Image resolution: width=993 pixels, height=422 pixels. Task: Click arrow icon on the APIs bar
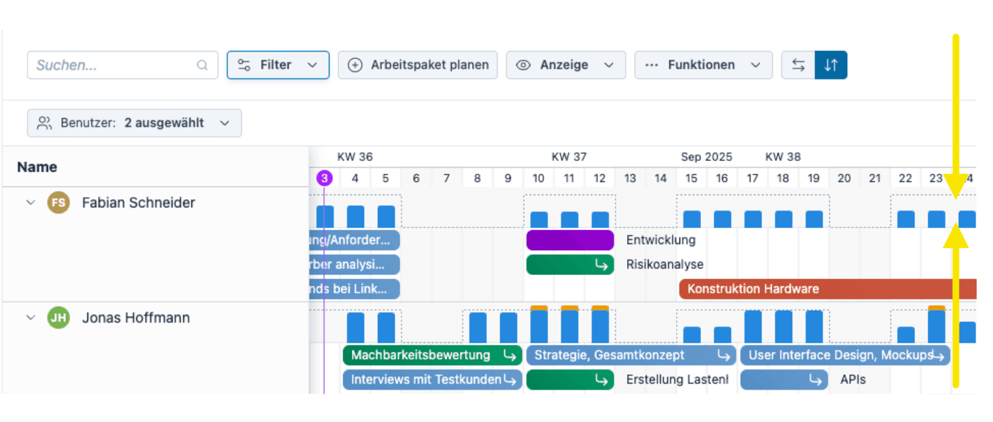point(815,380)
